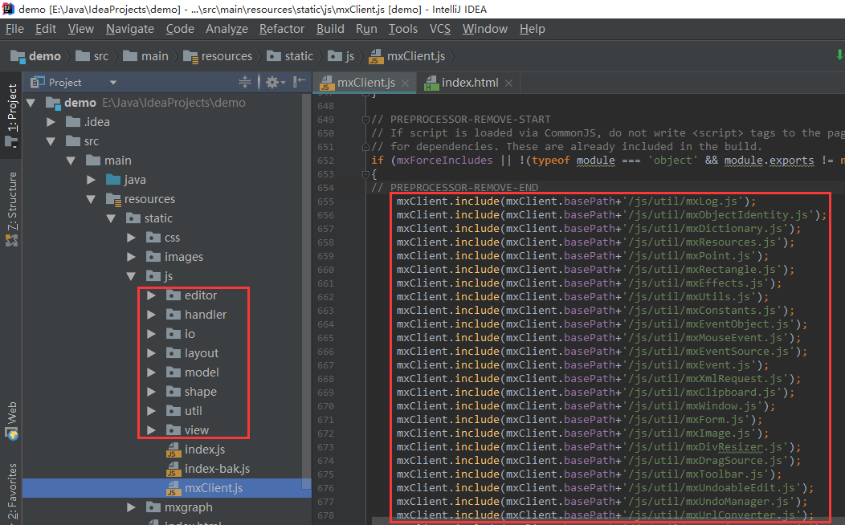Fold the code block at line 653

tap(365, 174)
